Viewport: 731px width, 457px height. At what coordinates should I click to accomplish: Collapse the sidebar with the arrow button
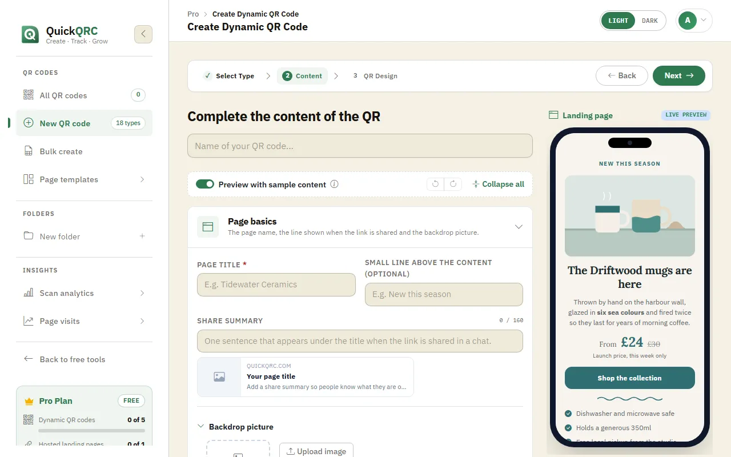[x=143, y=34]
